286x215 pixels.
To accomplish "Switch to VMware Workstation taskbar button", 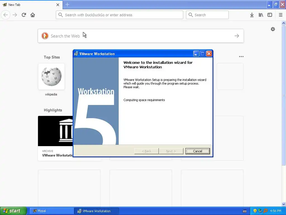I will click(x=97, y=211).
